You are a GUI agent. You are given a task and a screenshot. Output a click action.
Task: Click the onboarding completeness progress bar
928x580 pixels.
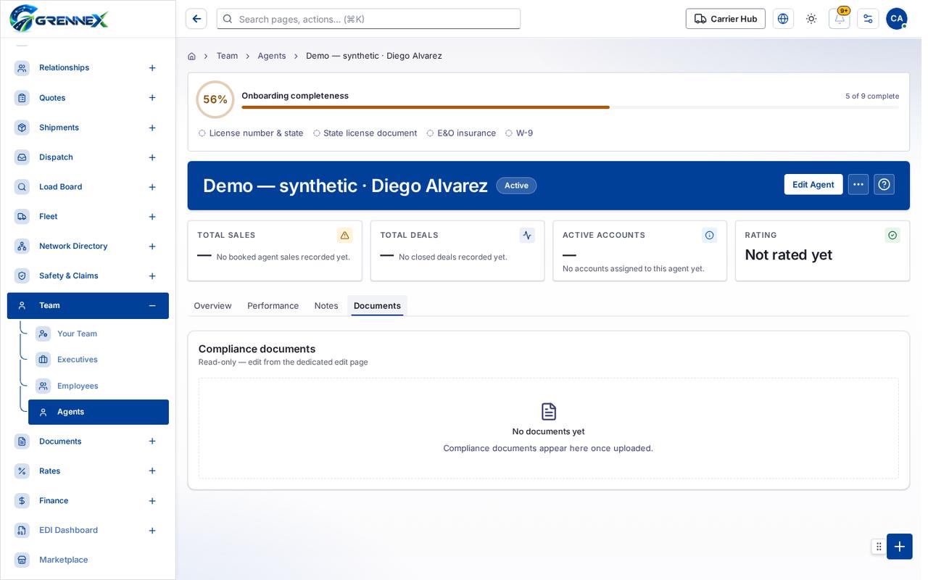570,107
